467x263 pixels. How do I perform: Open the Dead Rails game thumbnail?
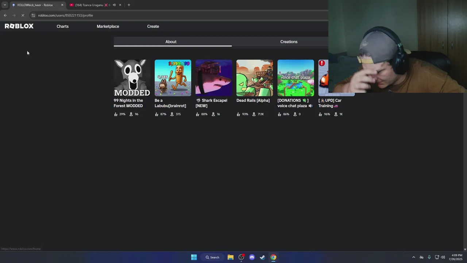[x=255, y=78]
